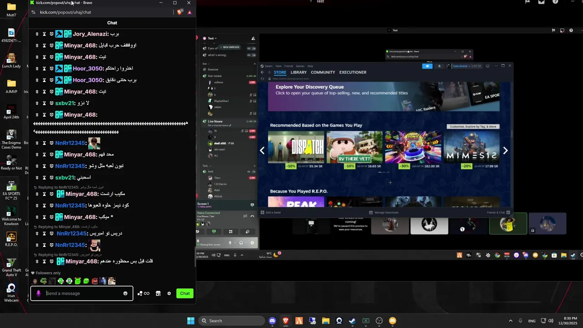Select livenow text channel in Discord
Image resolution: width=583 pixels, height=328 pixels.
pos(229,69)
